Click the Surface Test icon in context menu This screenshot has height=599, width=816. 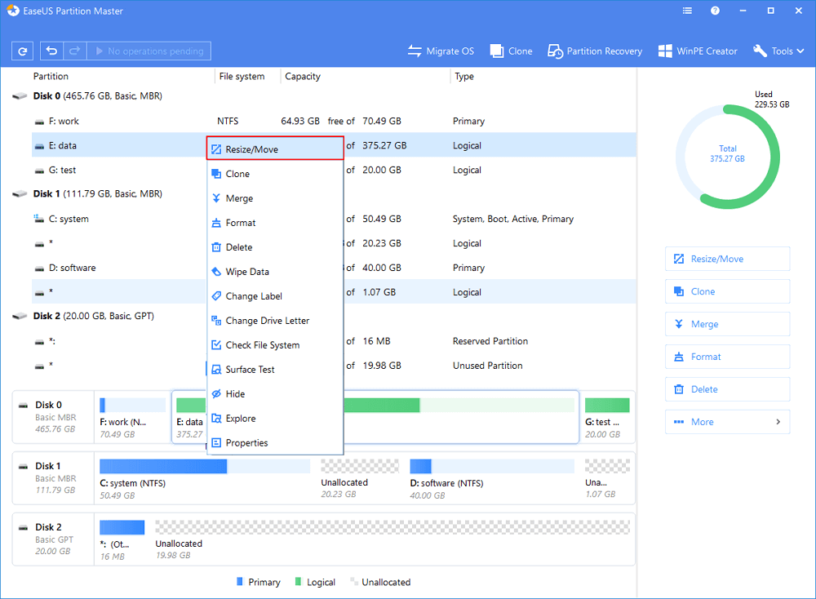click(x=216, y=370)
